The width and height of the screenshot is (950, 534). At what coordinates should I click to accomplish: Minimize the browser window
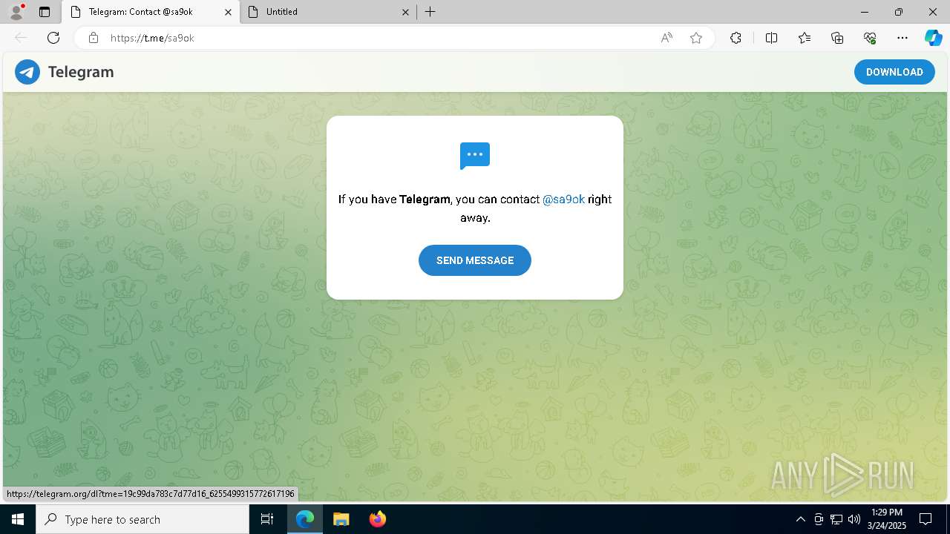[865, 12]
